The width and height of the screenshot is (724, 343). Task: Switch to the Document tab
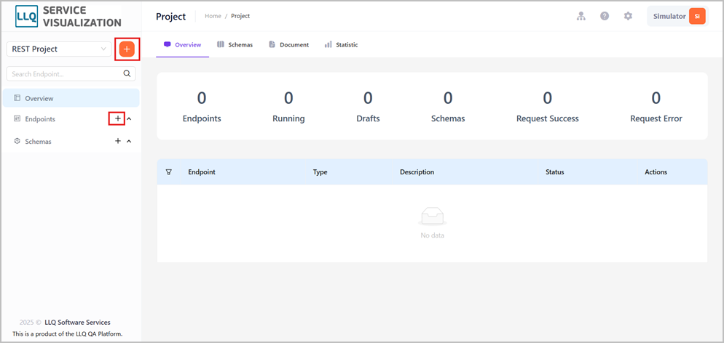coord(288,44)
